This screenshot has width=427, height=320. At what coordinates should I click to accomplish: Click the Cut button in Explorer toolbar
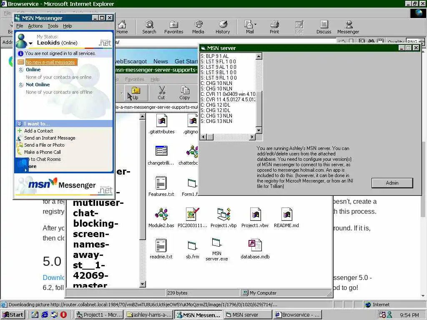tap(161, 93)
